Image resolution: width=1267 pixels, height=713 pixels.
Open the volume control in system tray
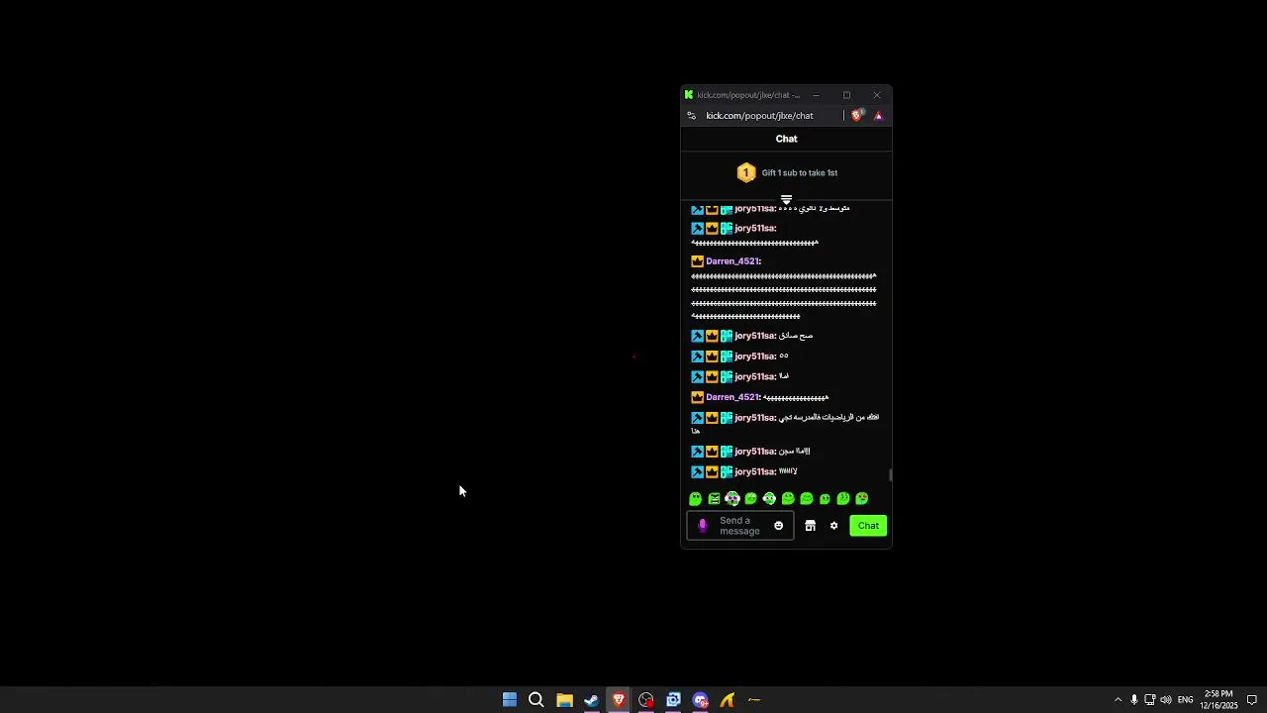coord(1165,700)
